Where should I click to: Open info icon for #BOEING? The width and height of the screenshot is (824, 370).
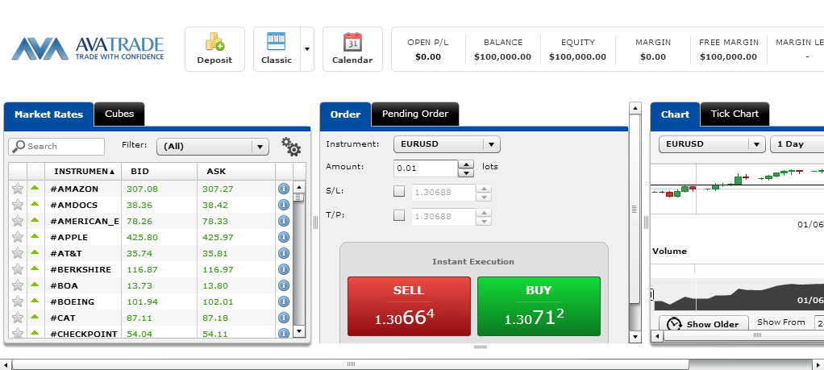(x=284, y=301)
